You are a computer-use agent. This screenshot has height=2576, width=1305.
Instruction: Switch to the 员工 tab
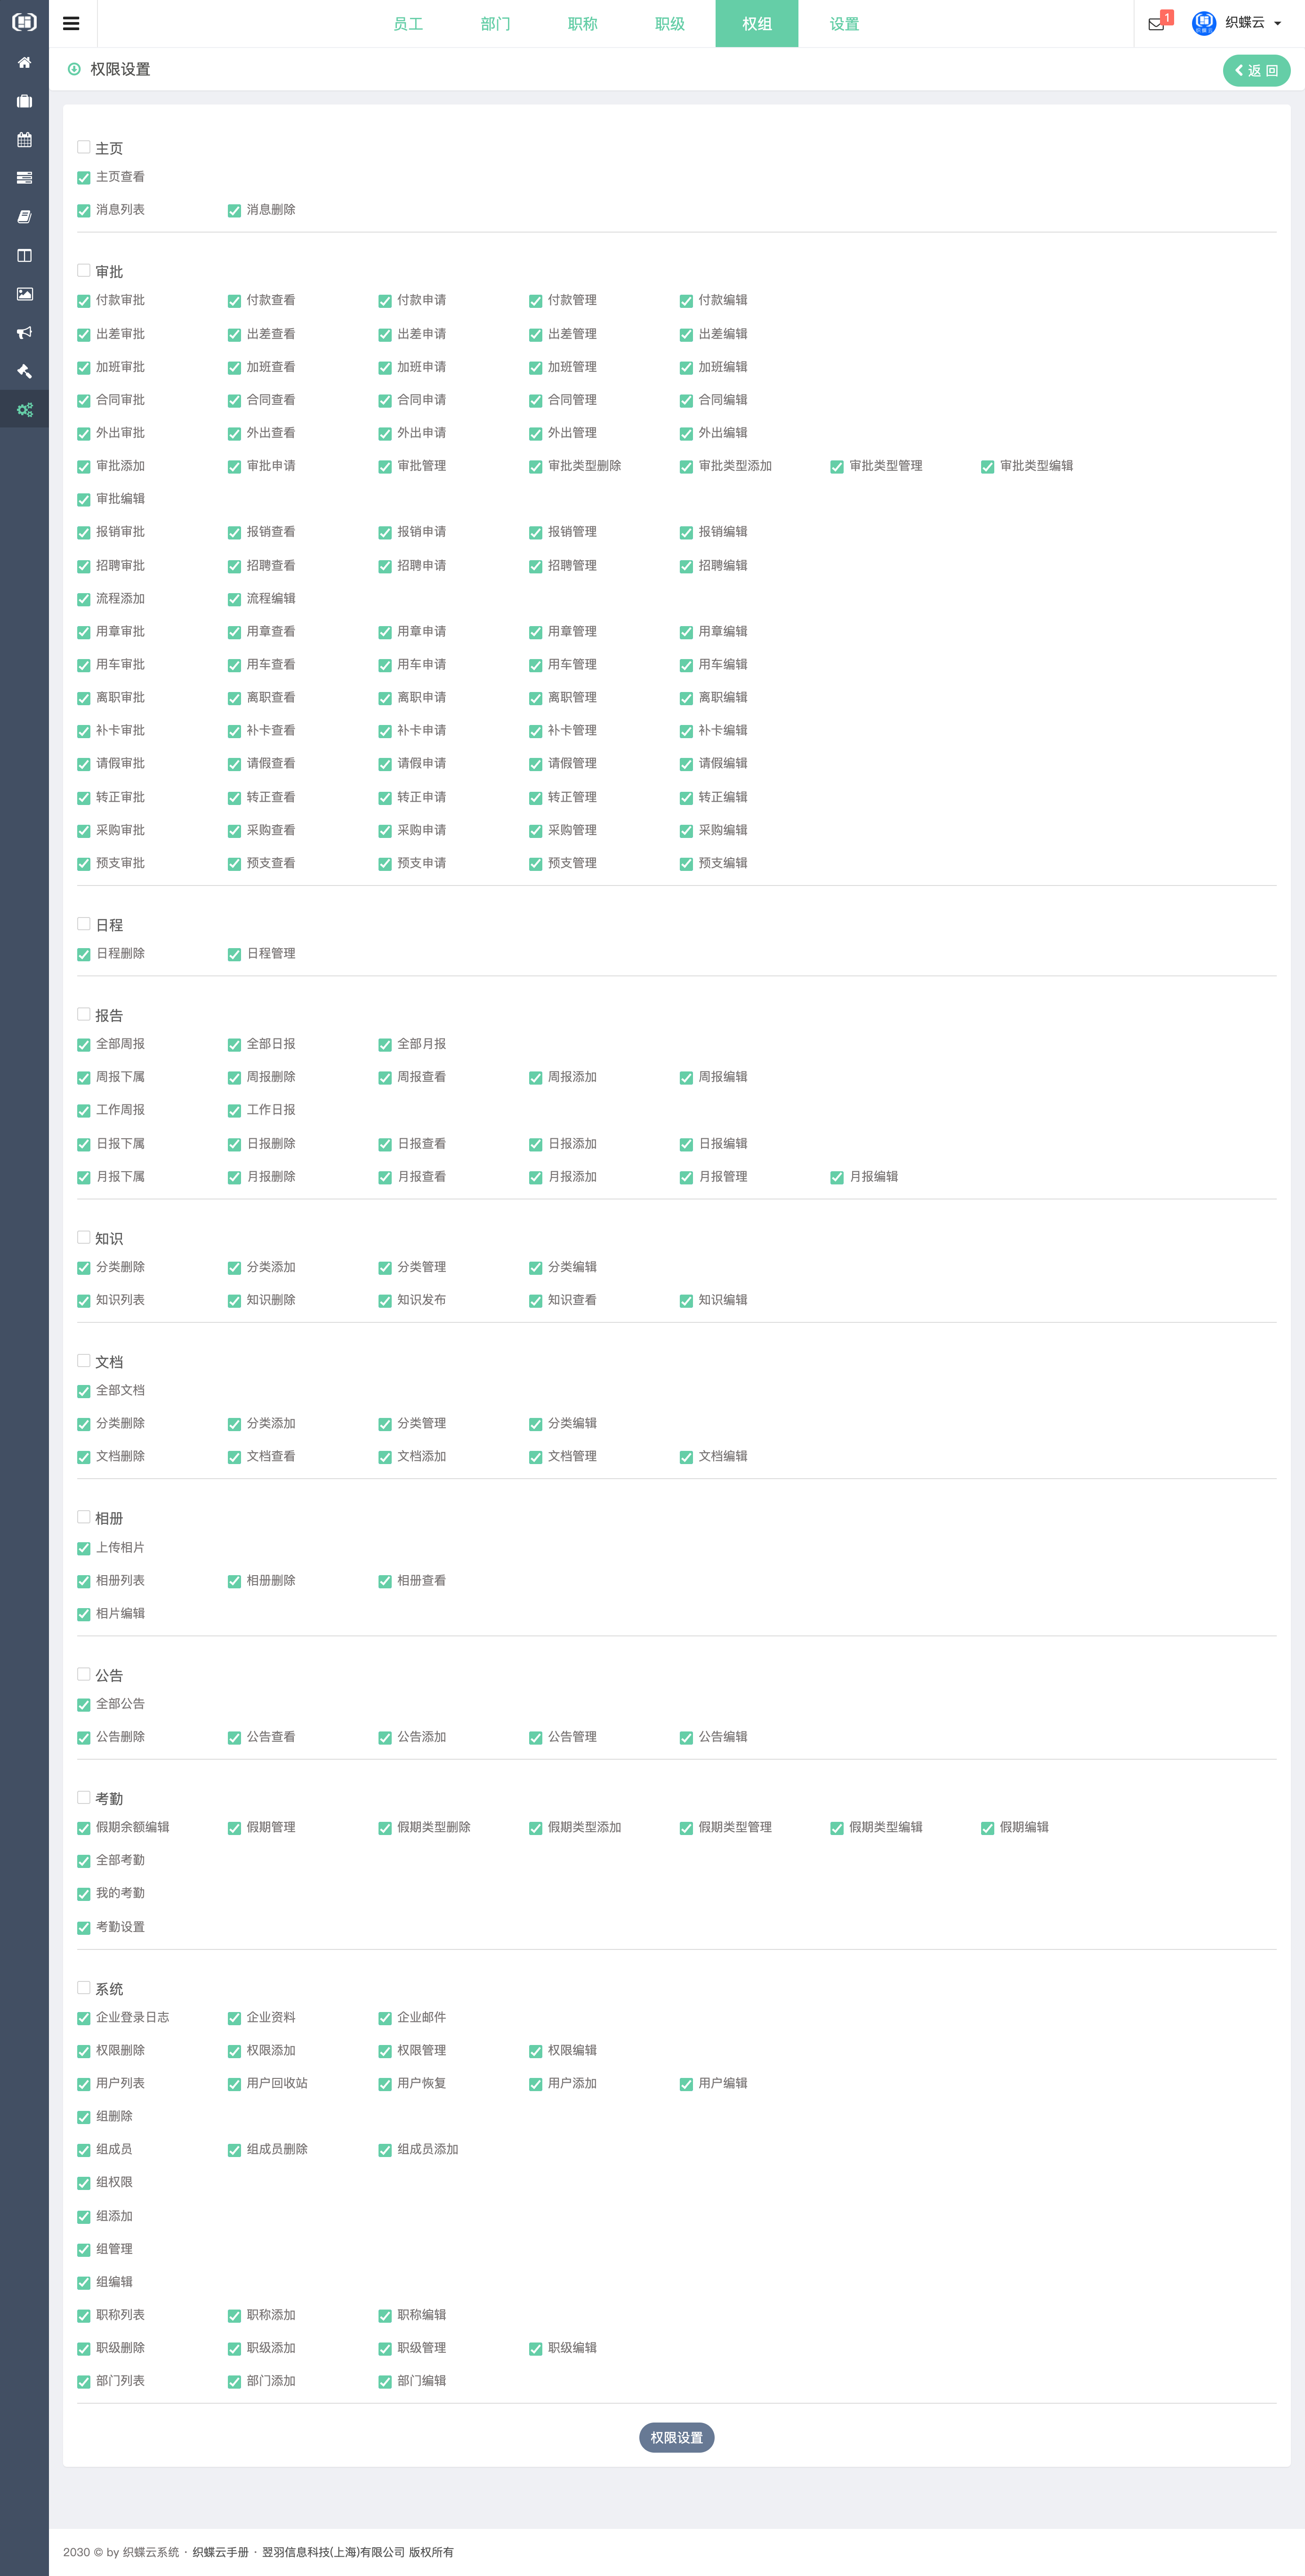(408, 24)
